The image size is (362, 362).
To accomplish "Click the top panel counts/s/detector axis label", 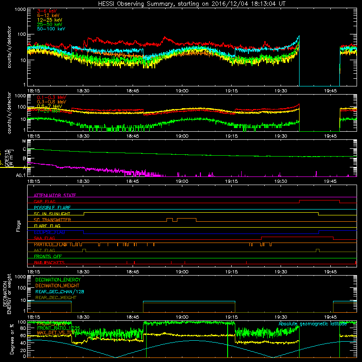I will [9, 47].
